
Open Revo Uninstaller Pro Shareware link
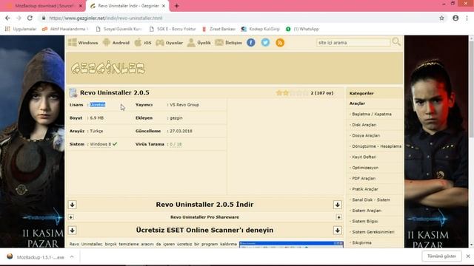[204, 217]
